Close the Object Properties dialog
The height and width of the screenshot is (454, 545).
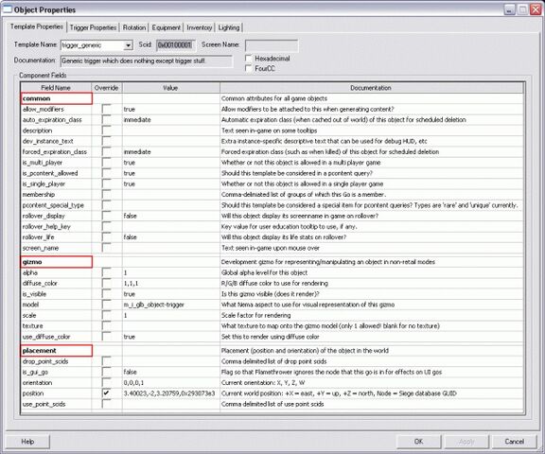pos(536,9)
